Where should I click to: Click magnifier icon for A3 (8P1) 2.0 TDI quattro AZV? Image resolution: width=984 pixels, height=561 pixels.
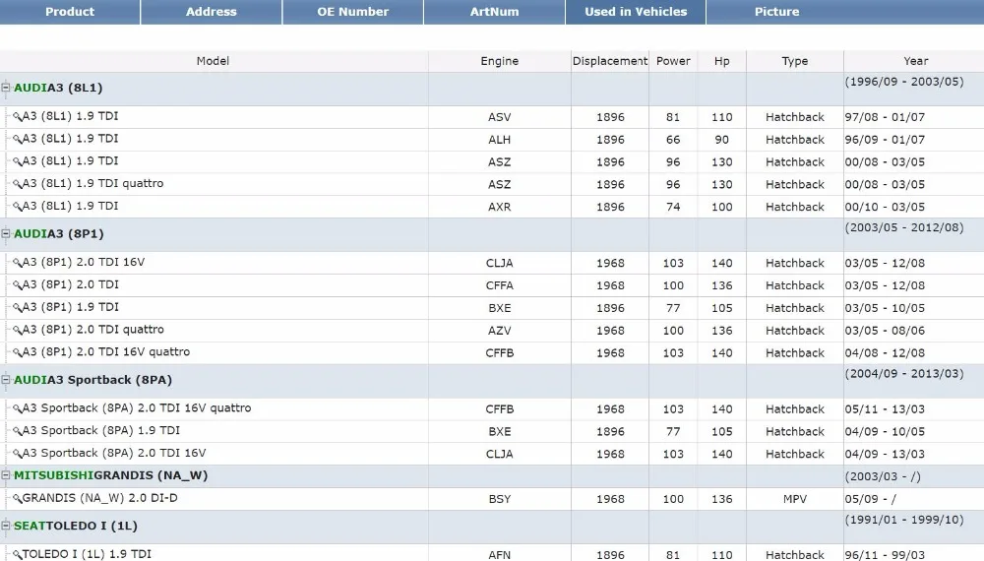(17, 330)
